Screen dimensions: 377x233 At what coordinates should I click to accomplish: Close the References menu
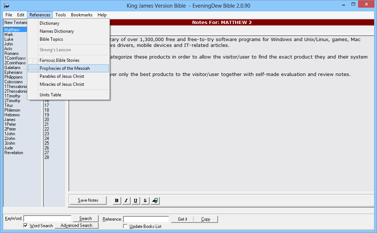[40, 15]
